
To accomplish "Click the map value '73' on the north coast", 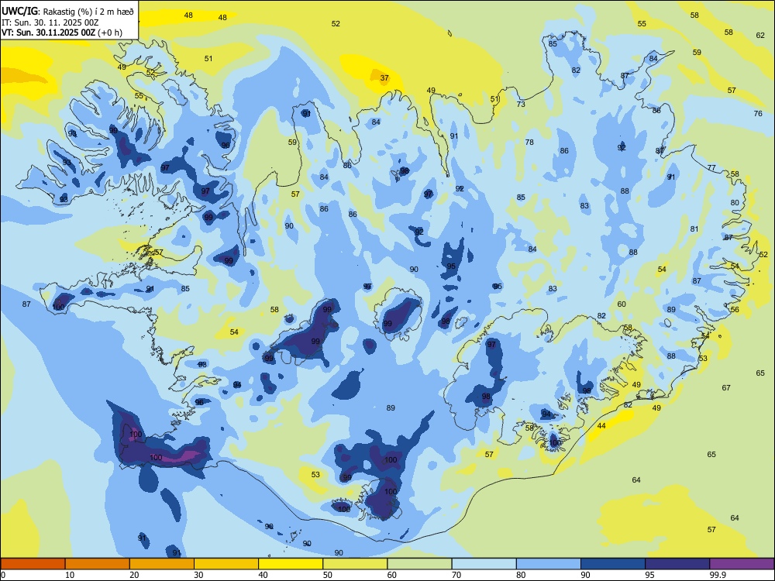I will pyautogui.click(x=521, y=105).
